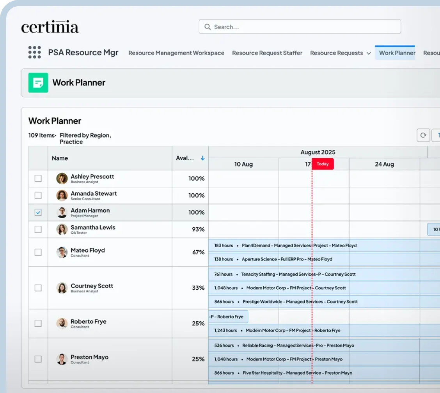Switch to Resource Management Workspace tab
The height and width of the screenshot is (393, 440).
pyautogui.click(x=176, y=53)
